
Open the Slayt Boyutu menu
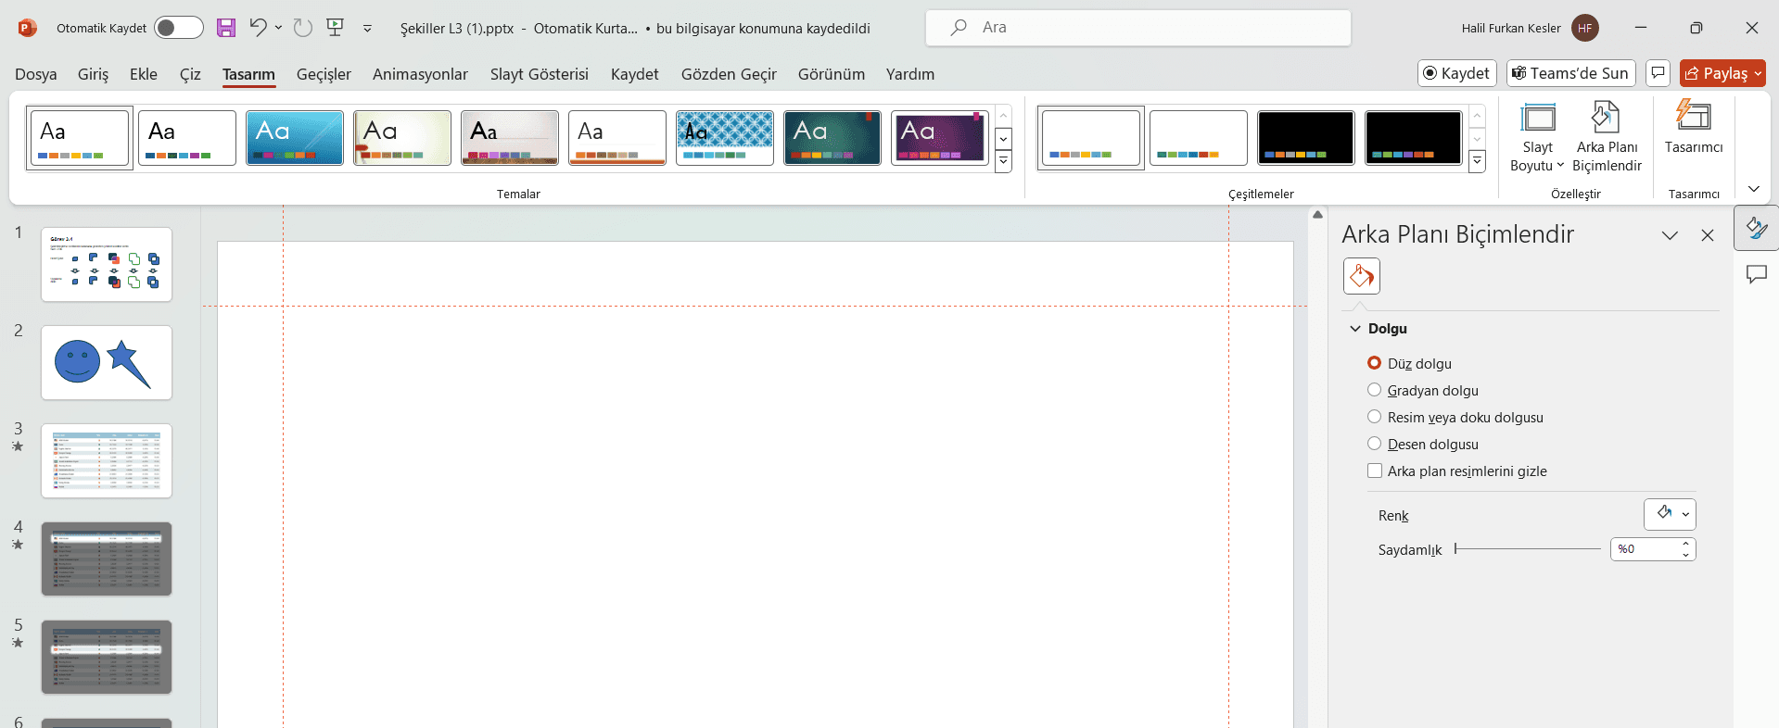(1536, 137)
